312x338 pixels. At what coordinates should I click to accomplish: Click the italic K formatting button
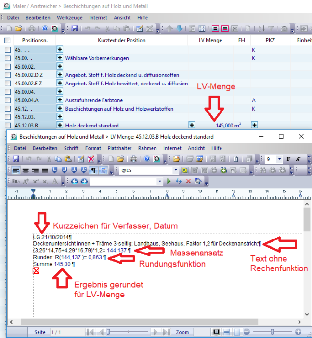(299, 159)
